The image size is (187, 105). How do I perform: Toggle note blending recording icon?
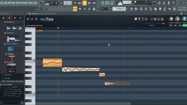click(84, 9)
